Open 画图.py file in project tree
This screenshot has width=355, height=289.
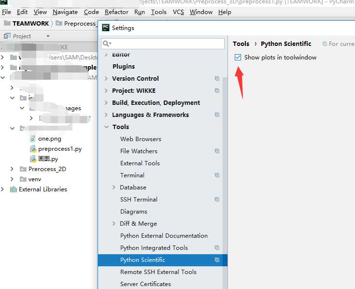tap(48, 159)
